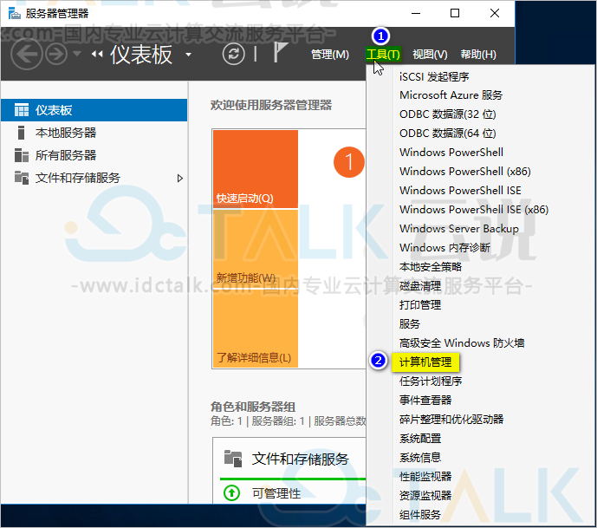Open 任务计划程序 menu entry
597x528 pixels.
tap(431, 381)
